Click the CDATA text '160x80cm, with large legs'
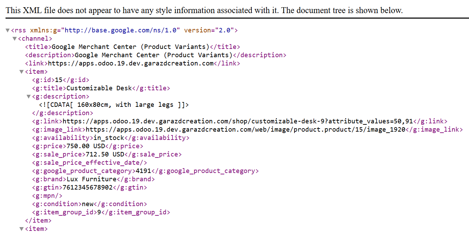 tap(126, 105)
